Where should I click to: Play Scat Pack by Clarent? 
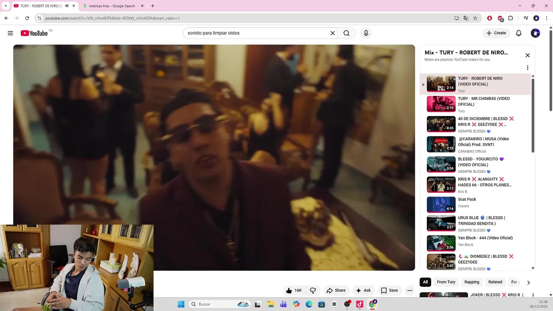(475, 205)
